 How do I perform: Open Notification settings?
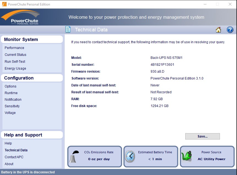(x=13, y=99)
